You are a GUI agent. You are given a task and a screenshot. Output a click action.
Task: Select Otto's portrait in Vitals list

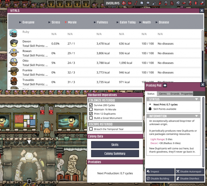pyautogui.click(x=14, y=62)
